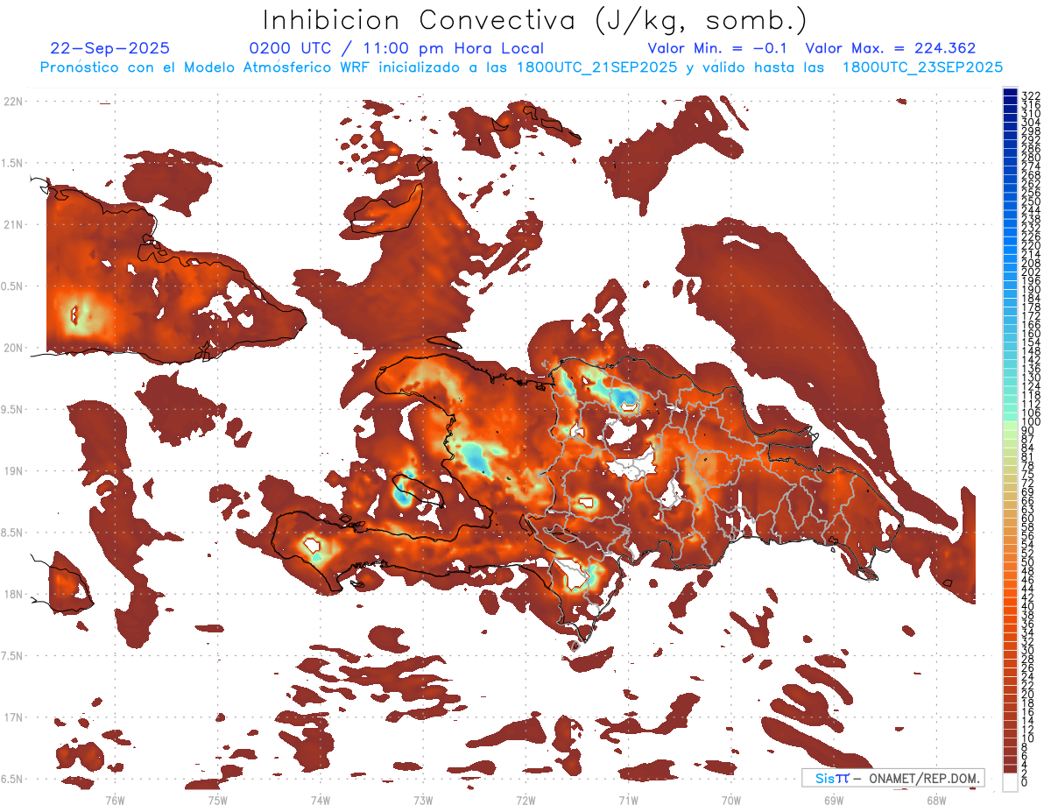Screen dimensions: 1051x812
Task: Click the 0200 UTC Hora Local timestamp
Action: (x=396, y=48)
